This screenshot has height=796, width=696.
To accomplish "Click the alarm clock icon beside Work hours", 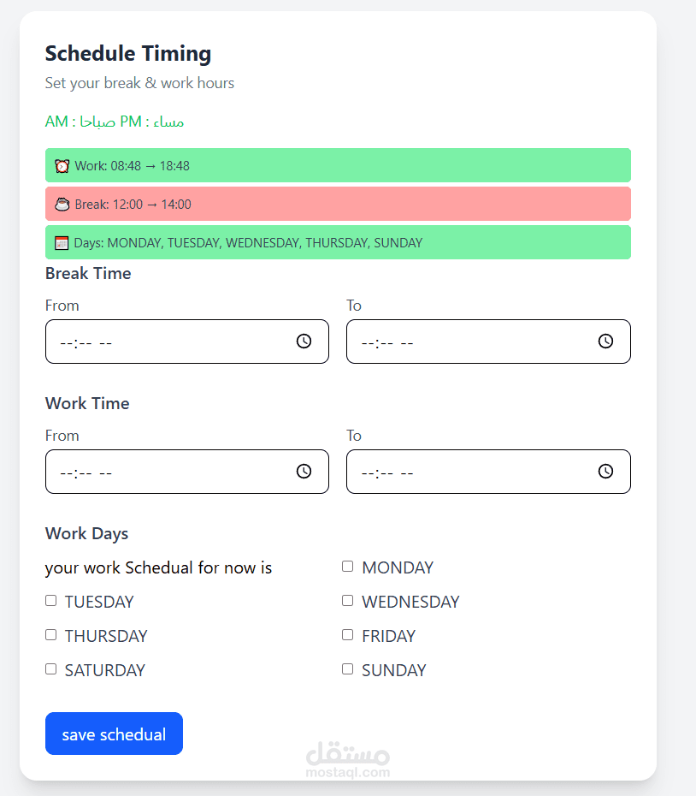I will (62, 166).
